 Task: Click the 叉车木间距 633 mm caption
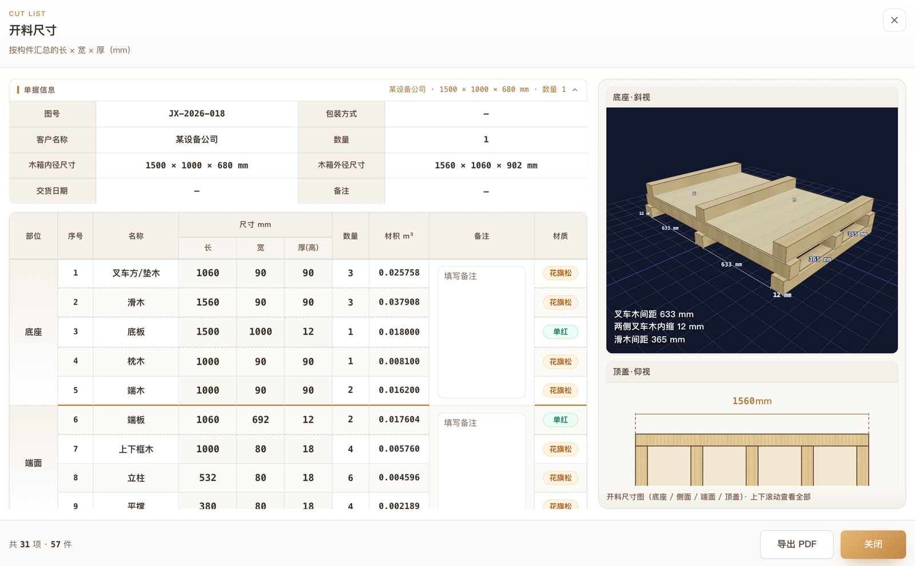(654, 314)
